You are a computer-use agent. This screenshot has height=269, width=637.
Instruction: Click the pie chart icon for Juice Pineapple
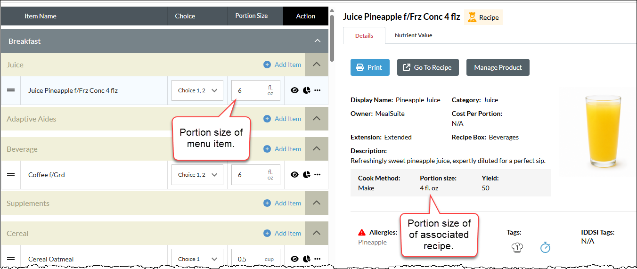[306, 90]
